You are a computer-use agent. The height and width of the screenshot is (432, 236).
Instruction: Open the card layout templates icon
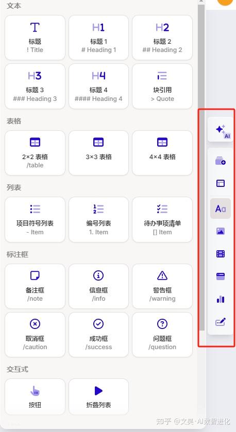[221, 183]
